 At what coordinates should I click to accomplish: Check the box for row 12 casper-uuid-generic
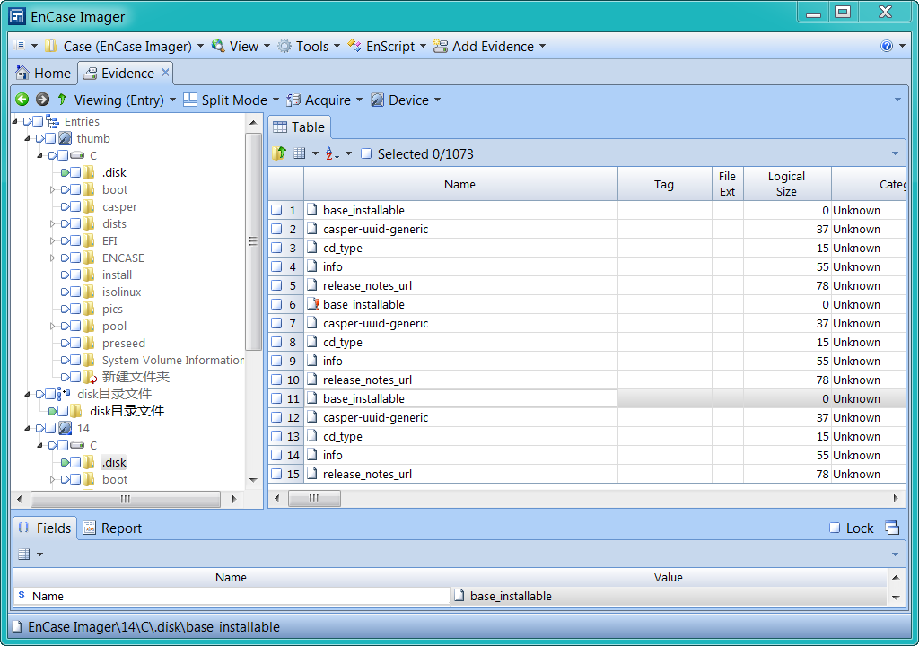(x=276, y=417)
